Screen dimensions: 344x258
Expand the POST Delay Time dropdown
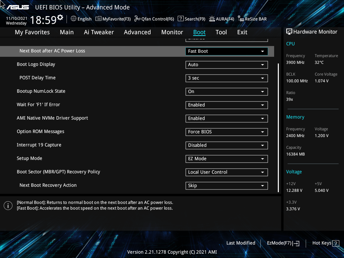[x=227, y=78]
